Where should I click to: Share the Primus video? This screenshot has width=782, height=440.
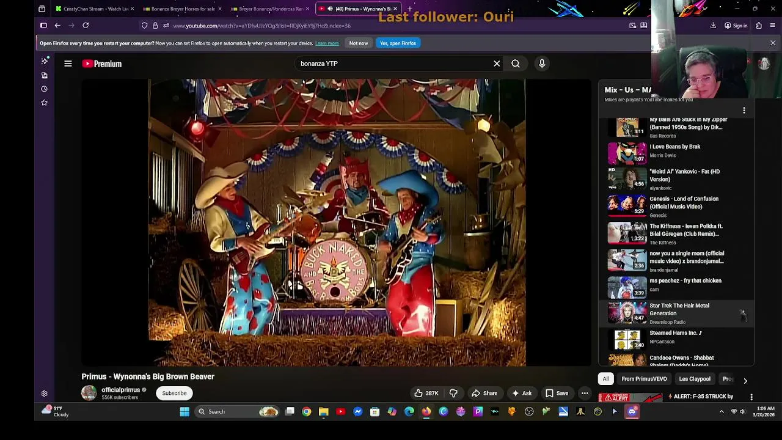click(x=484, y=394)
